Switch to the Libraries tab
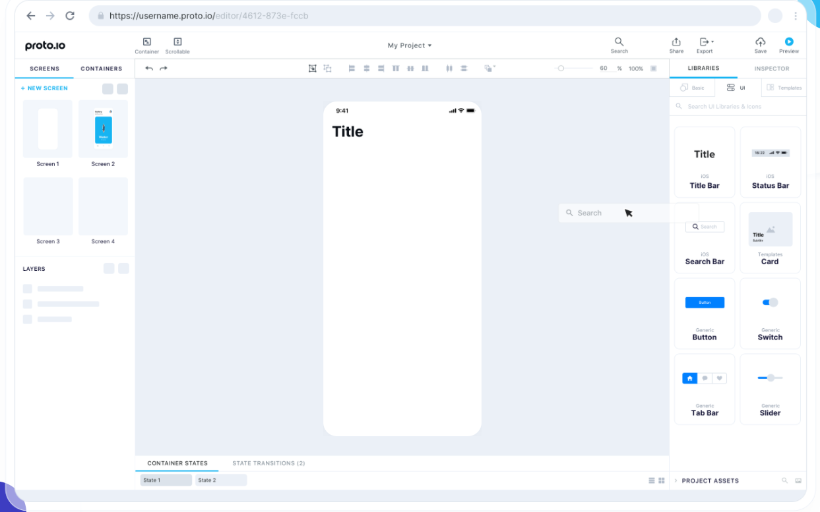820x512 pixels. [703, 68]
